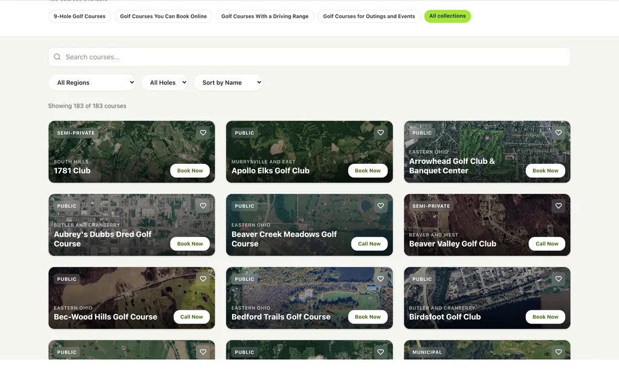Image resolution: width=619 pixels, height=387 pixels.
Task: Click the search magnifier icon
Action: coord(57,57)
